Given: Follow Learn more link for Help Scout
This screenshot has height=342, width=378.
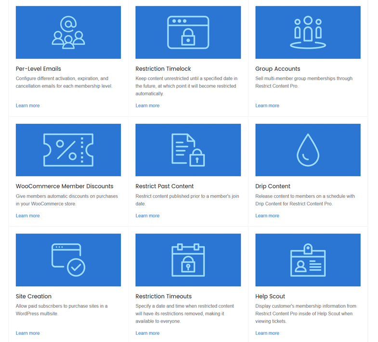Looking at the screenshot, I should pyautogui.click(x=267, y=333).
